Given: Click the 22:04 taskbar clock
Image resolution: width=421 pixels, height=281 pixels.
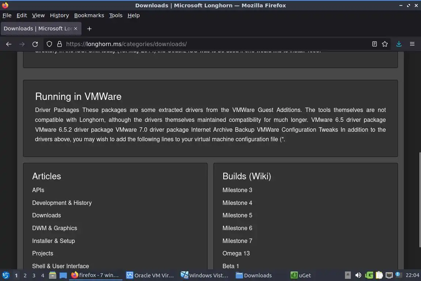Looking at the screenshot, I should (x=412, y=275).
